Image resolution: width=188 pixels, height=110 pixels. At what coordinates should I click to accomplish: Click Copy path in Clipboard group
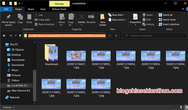pos(42,20)
